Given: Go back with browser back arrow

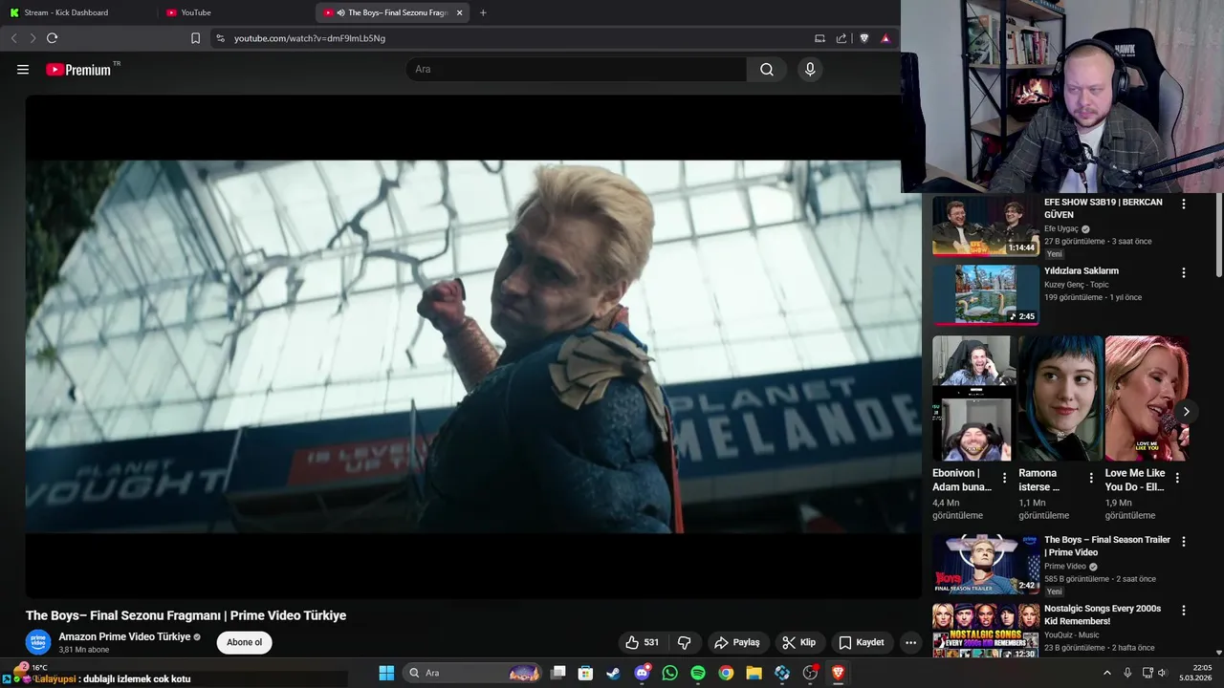Looking at the screenshot, I should click(13, 38).
